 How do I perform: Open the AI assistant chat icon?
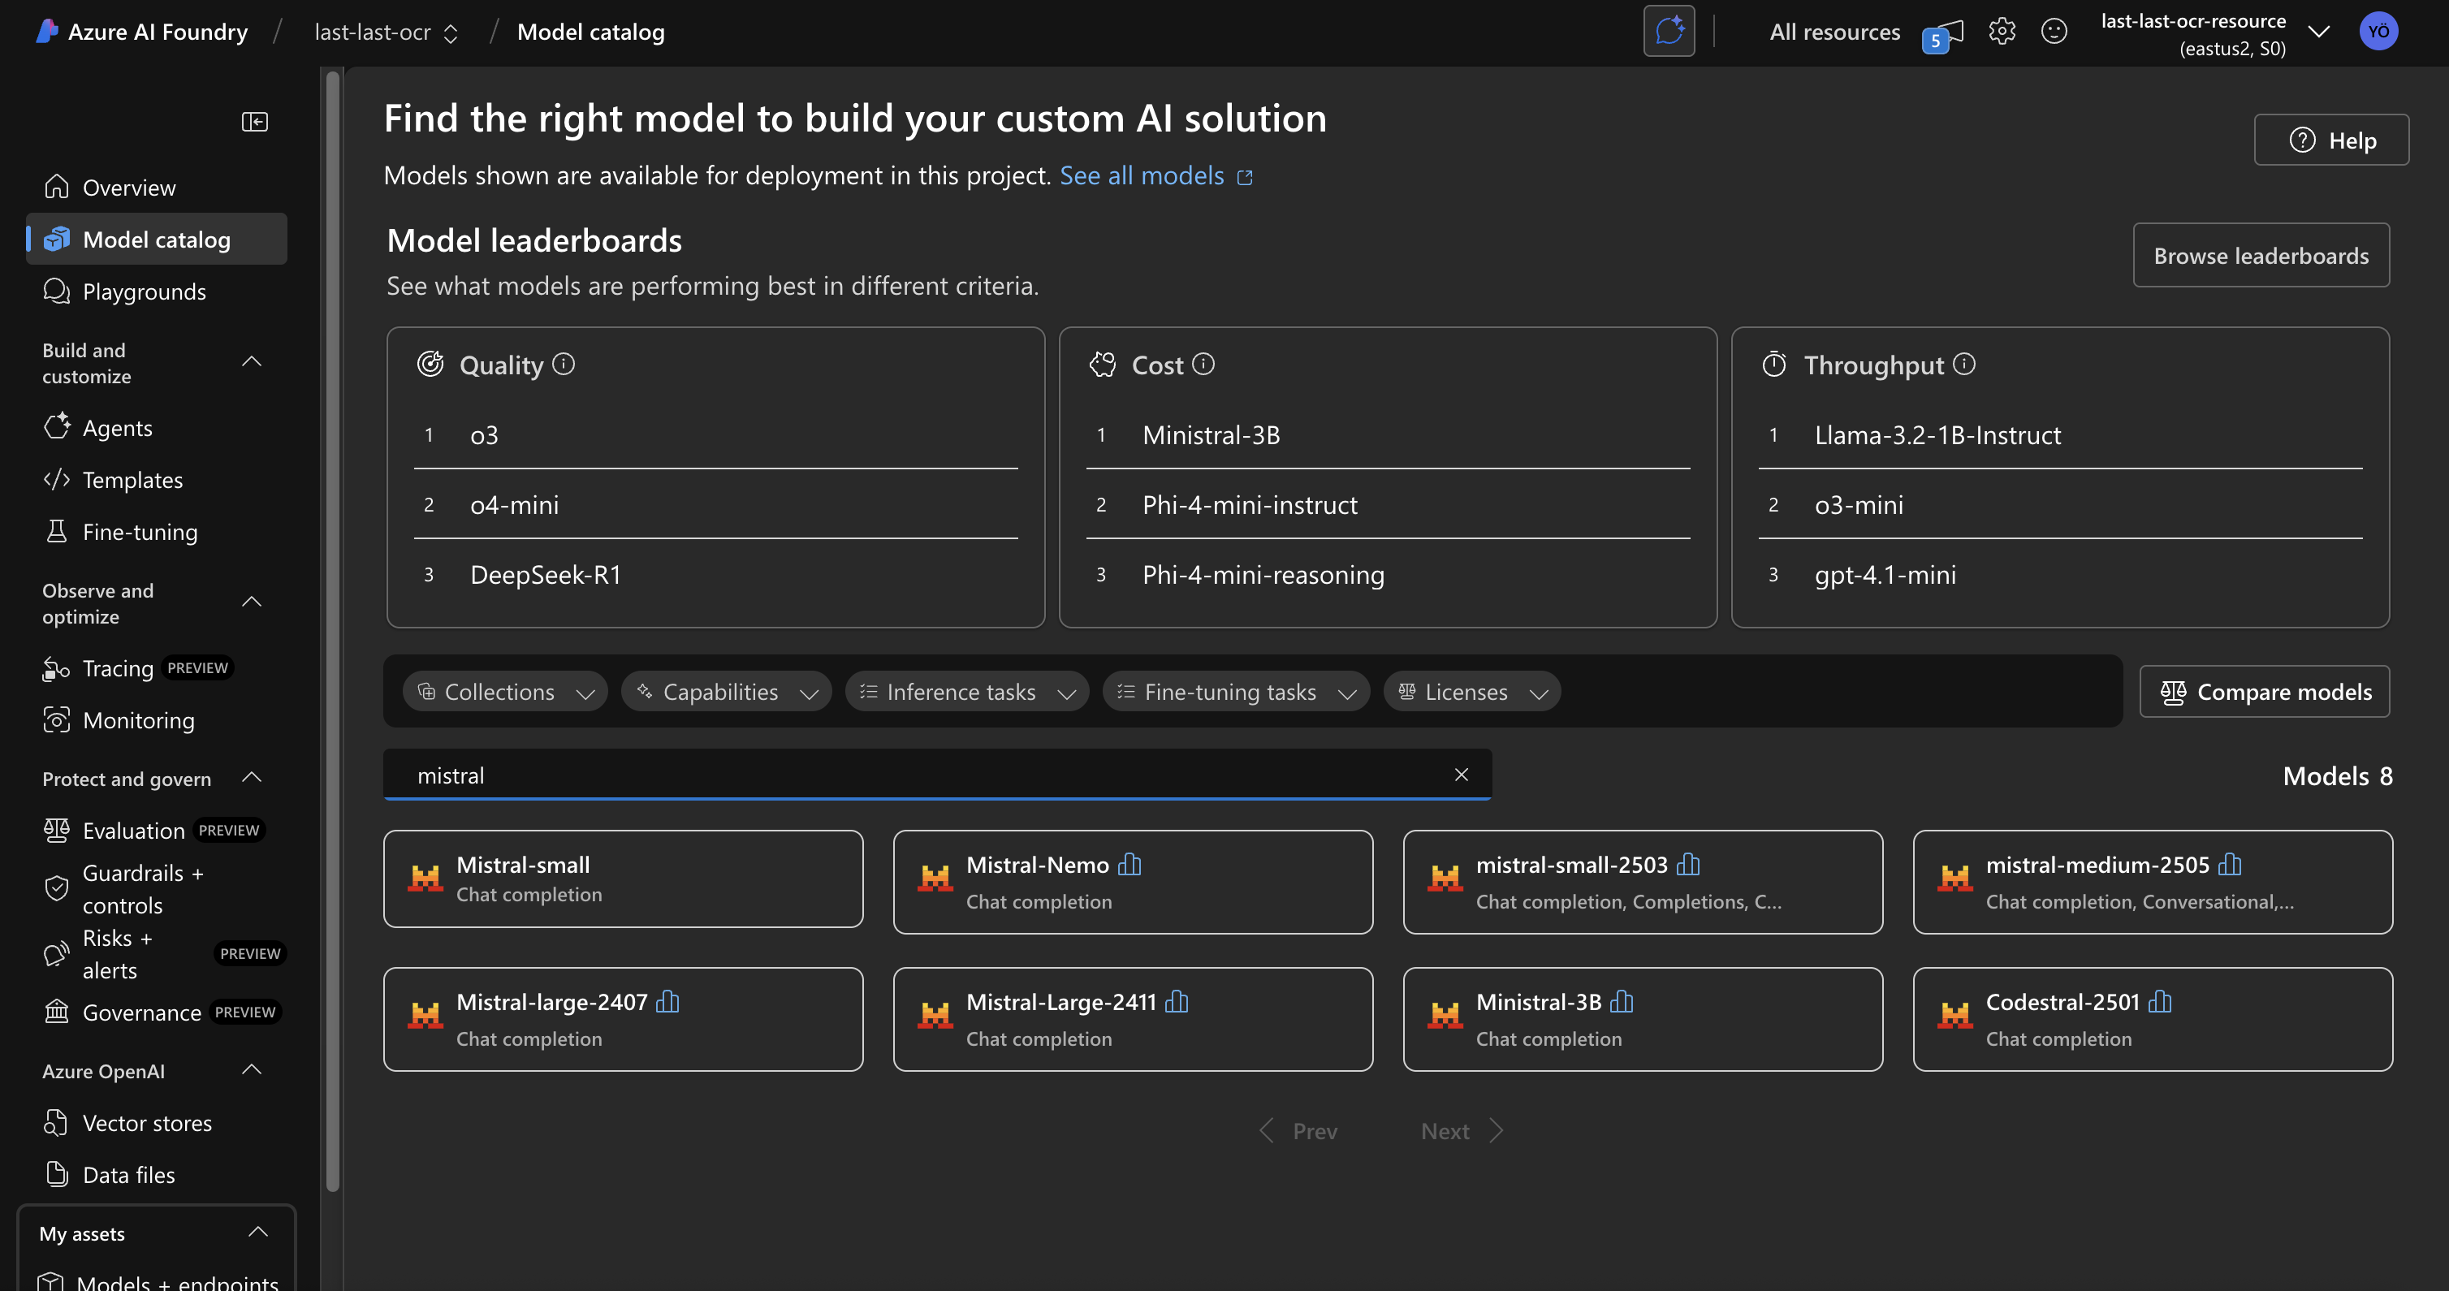click(1669, 32)
